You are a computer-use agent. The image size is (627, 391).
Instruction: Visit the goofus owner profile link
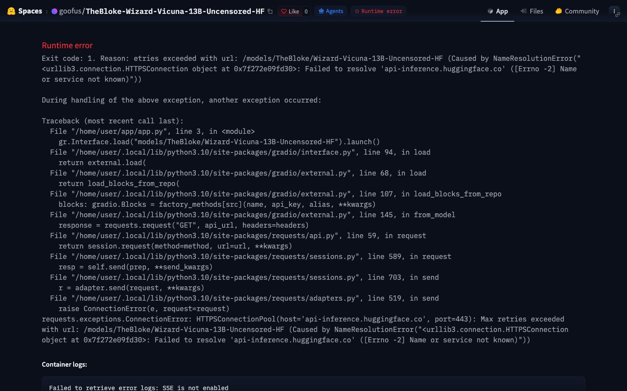click(70, 11)
